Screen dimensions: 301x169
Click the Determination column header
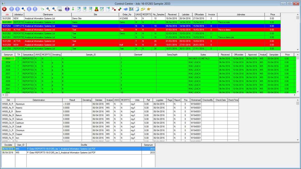click(x=39, y=100)
